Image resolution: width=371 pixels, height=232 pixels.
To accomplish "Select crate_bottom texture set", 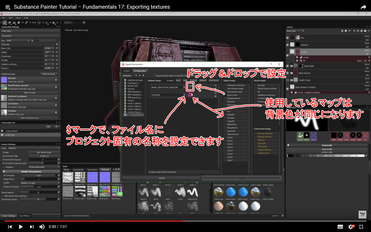I will (30, 131).
